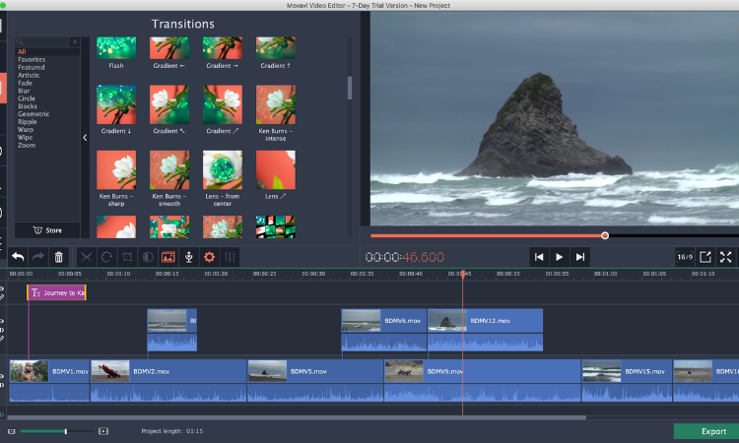Select the Geometric category
The height and width of the screenshot is (443, 739).
34,114
